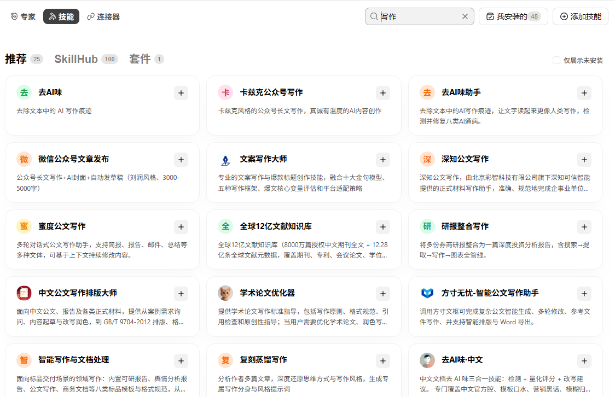Viewport: 615px width, 397px height.
Task: Click plus on 方寸无忧-智能公文写作助手 card
Action: 584,294
